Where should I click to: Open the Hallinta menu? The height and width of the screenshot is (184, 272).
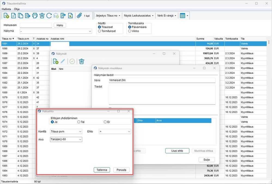pyautogui.click(x=6, y=9)
